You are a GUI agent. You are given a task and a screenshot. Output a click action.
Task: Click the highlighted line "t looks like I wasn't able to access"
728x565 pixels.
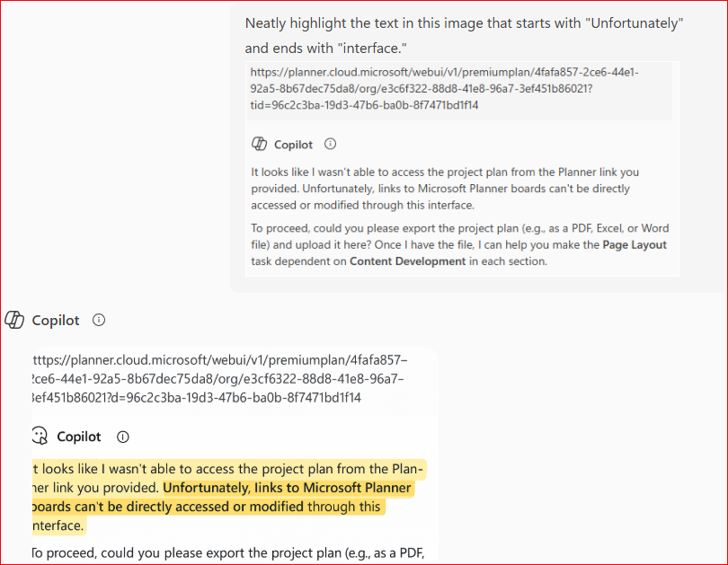click(x=227, y=469)
